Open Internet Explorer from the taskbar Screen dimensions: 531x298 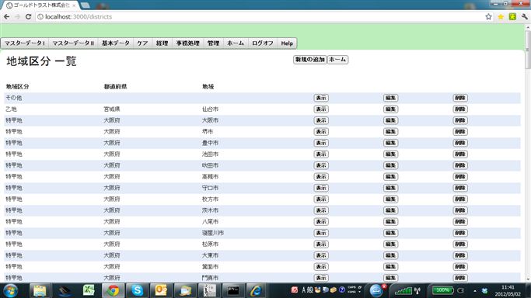click(x=257, y=290)
